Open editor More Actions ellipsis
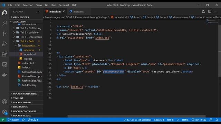This screenshot has width=221, height=124. pos(216,11)
